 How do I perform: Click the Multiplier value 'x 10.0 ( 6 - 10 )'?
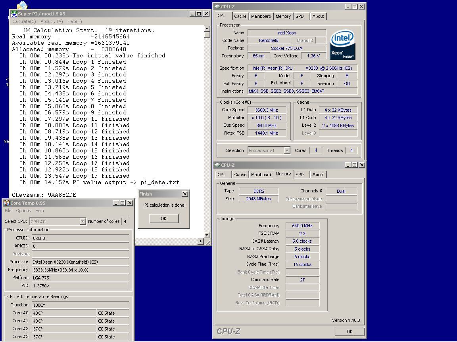coord(267,118)
